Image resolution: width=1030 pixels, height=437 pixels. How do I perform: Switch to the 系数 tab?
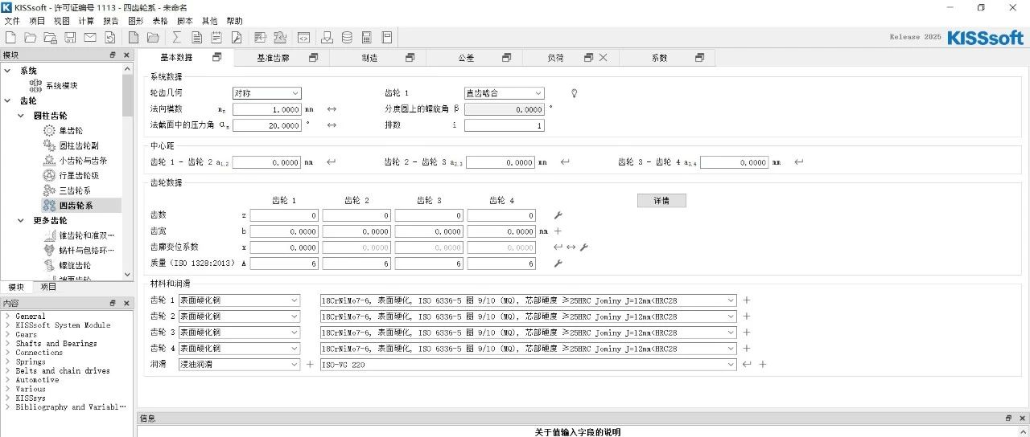(x=659, y=58)
